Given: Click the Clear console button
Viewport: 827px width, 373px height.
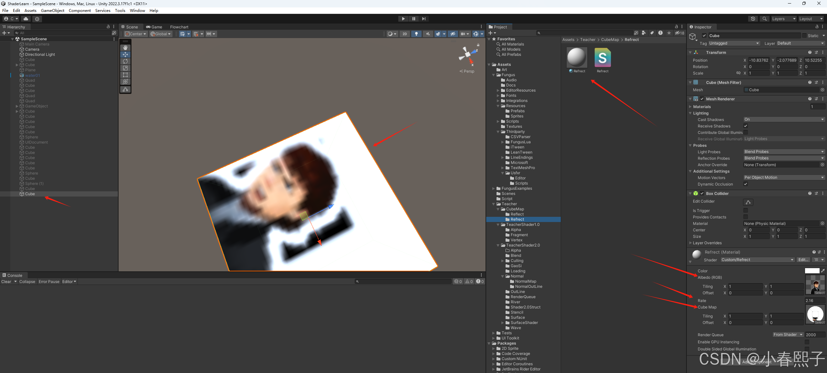Looking at the screenshot, I should point(6,282).
